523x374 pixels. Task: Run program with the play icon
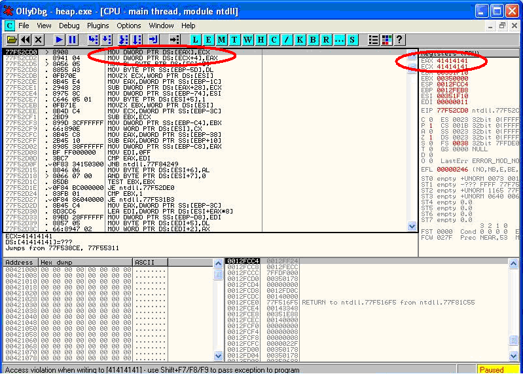click(60, 40)
